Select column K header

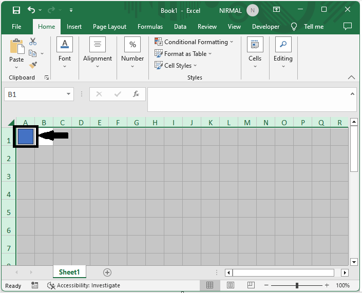(211, 123)
